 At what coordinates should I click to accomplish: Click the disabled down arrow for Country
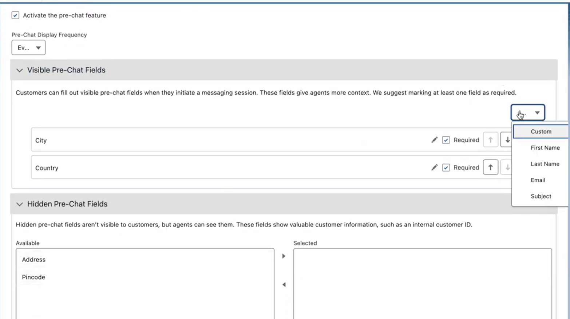[x=507, y=168]
